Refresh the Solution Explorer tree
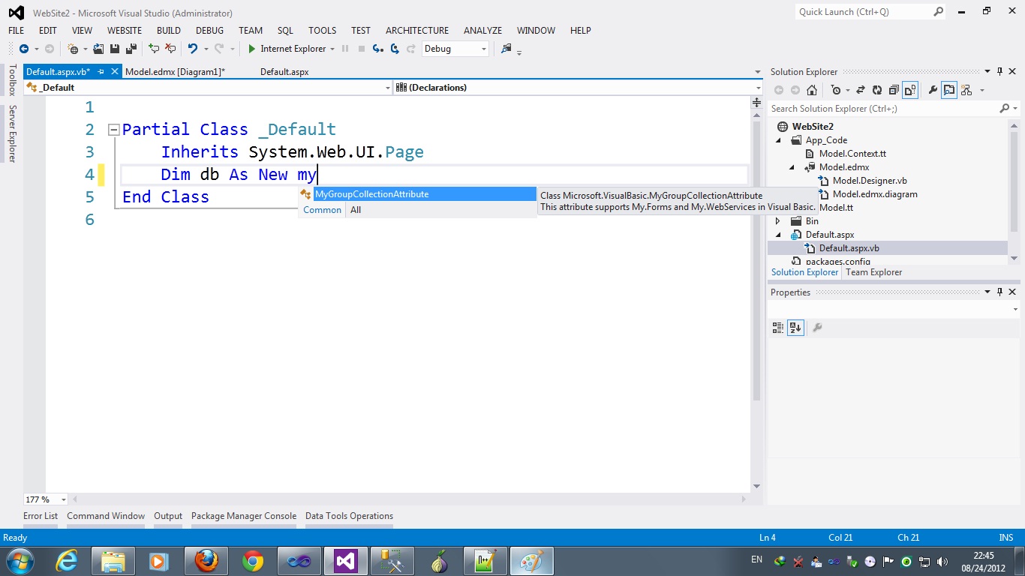The image size is (1025, 576). (x=877, y=90)
